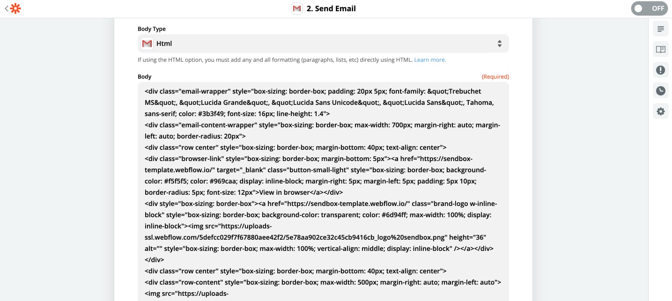672x301 pixels.
Task: Click the 'Body Type' field label
Action: click(152, 29)
